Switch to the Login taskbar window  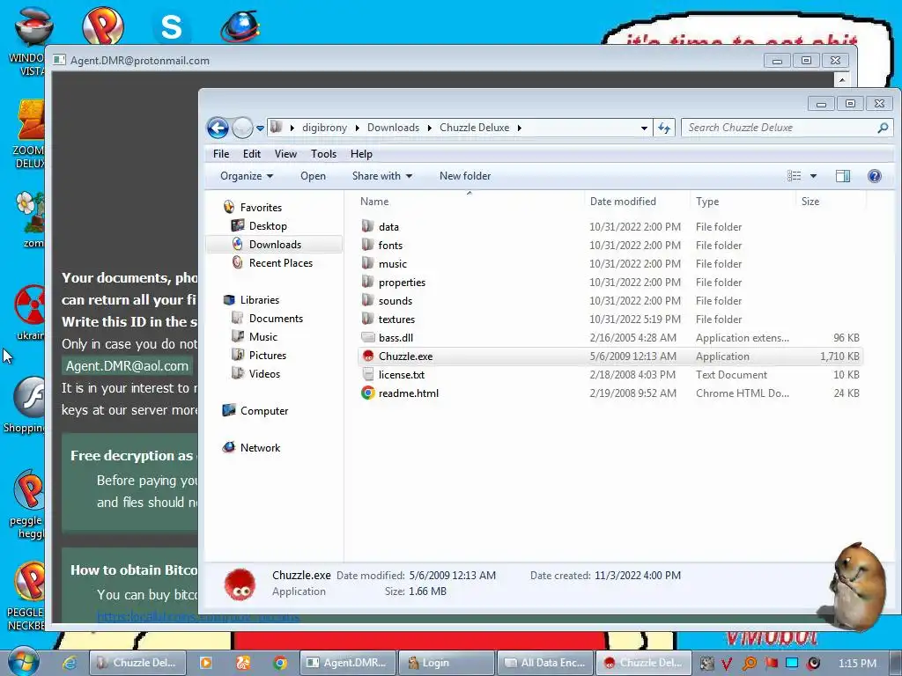tap(445, 663)
